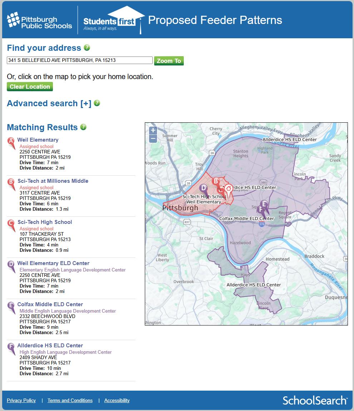
Task: Click the red A marker for Weil Elementary
Action: point(11,143)
